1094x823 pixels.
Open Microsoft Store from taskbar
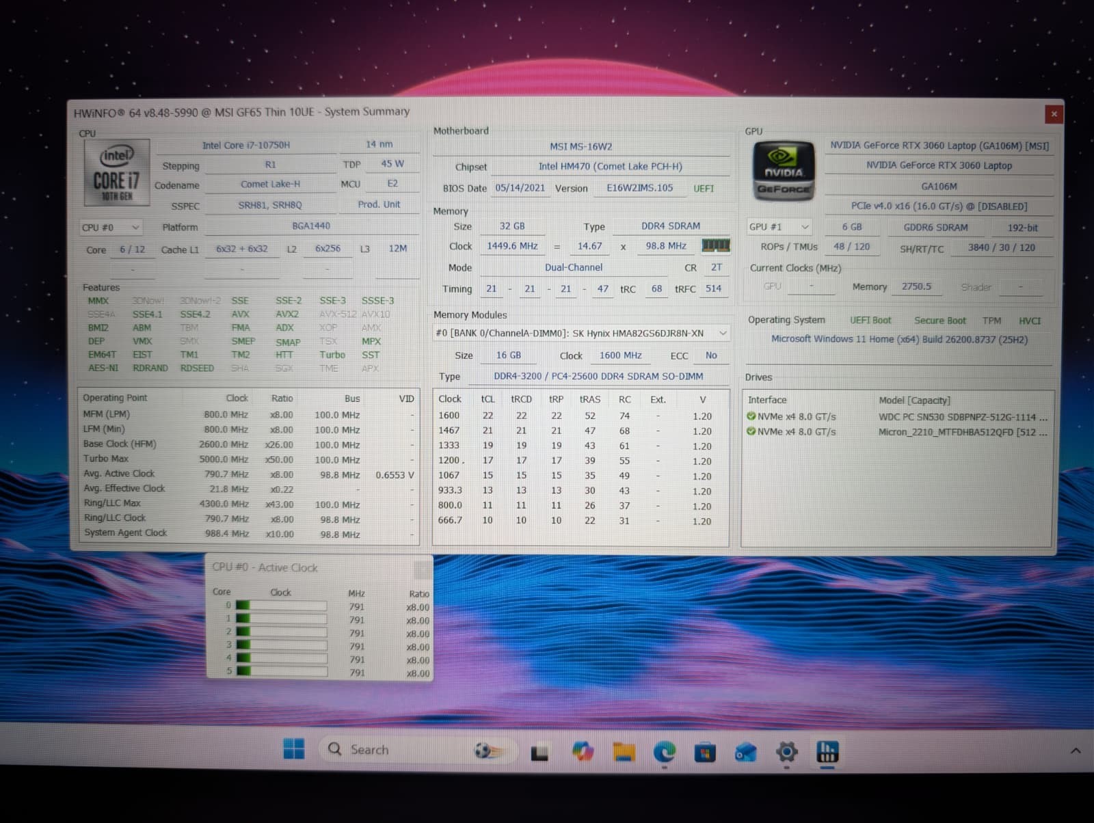pyautogui.click(x=705, y=753)
